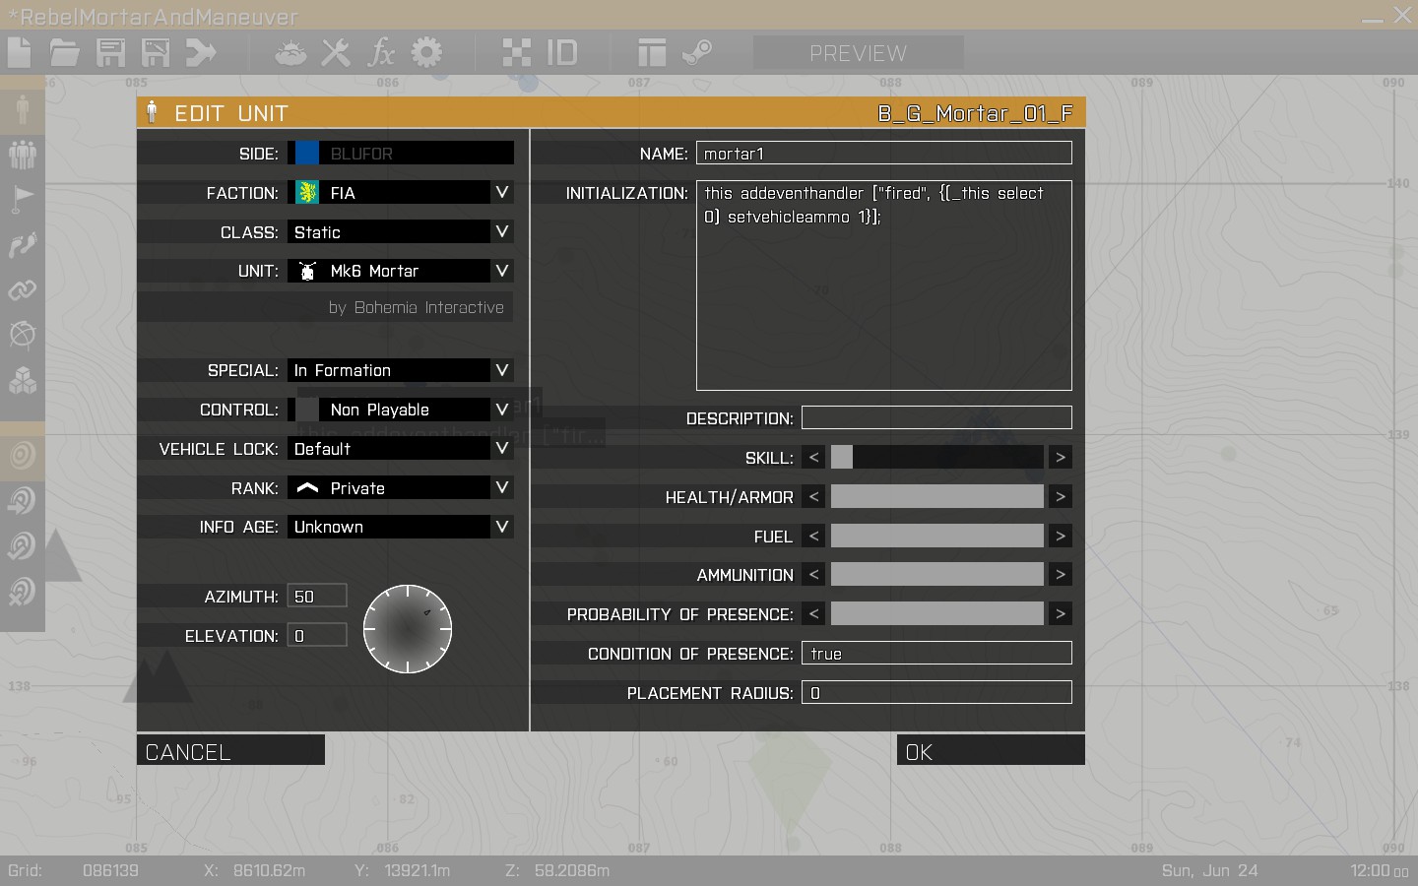1418x886 pixels.
Task: Expand the Rank Private dropdown
Action: coord(401,488)
